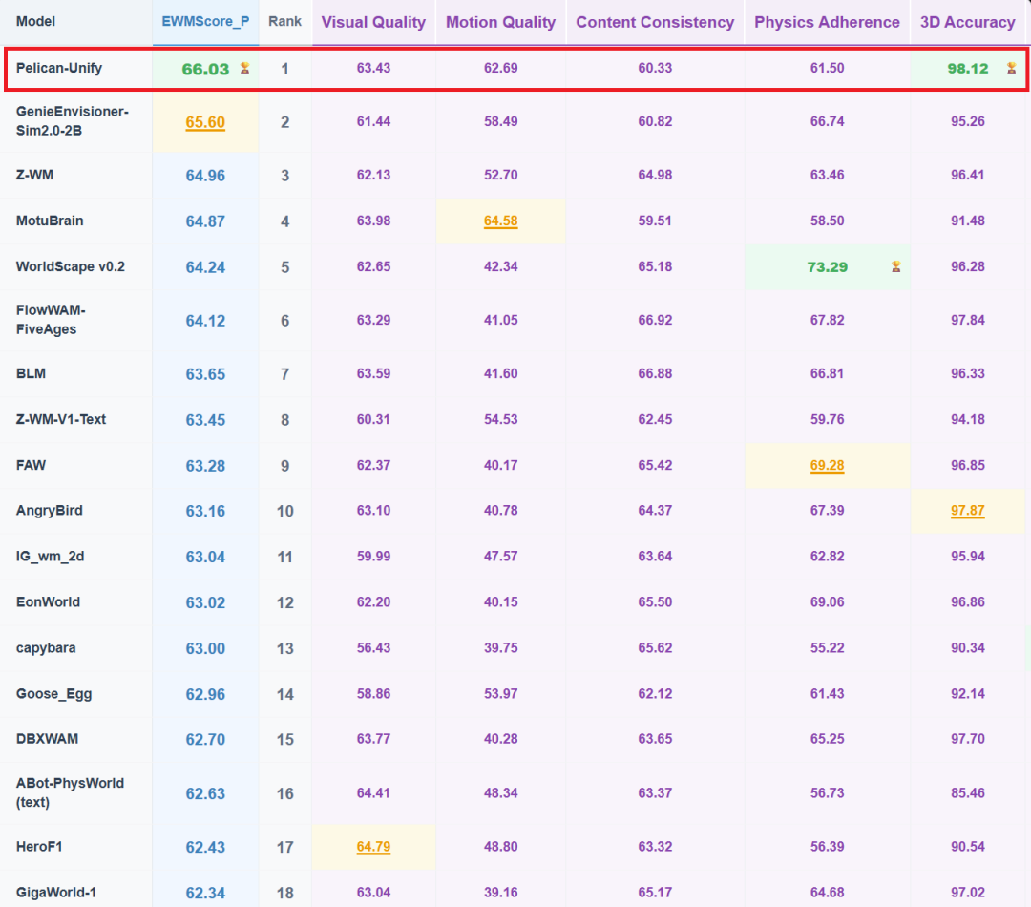The width and height of the screenshot is (1031, 907).
Task: Sort by EWMScore_P column header
Action: (205, 22)
